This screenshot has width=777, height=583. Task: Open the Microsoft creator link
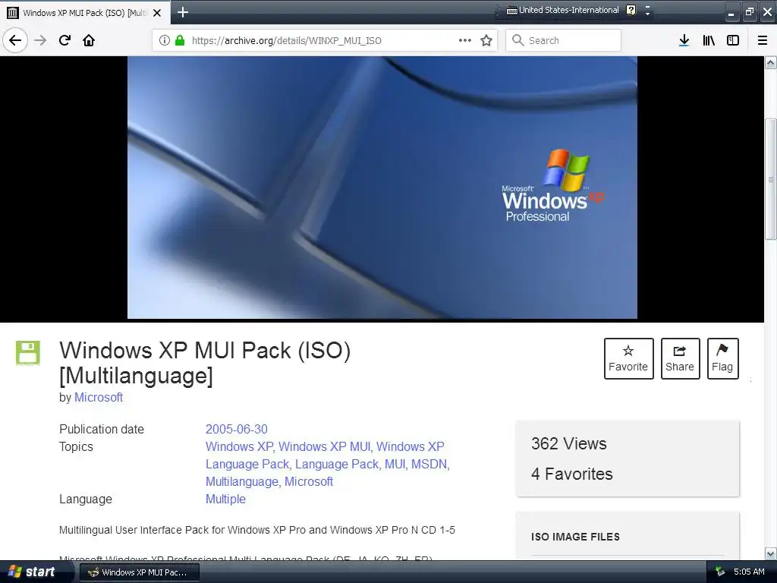pyautogui.click(x=99, y=397)
